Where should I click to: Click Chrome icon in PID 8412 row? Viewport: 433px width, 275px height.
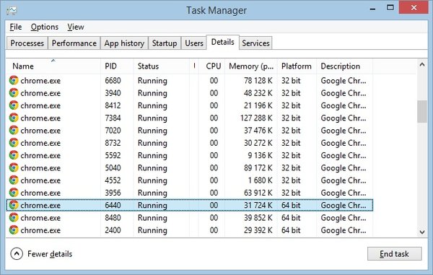[x=14, y=105]
